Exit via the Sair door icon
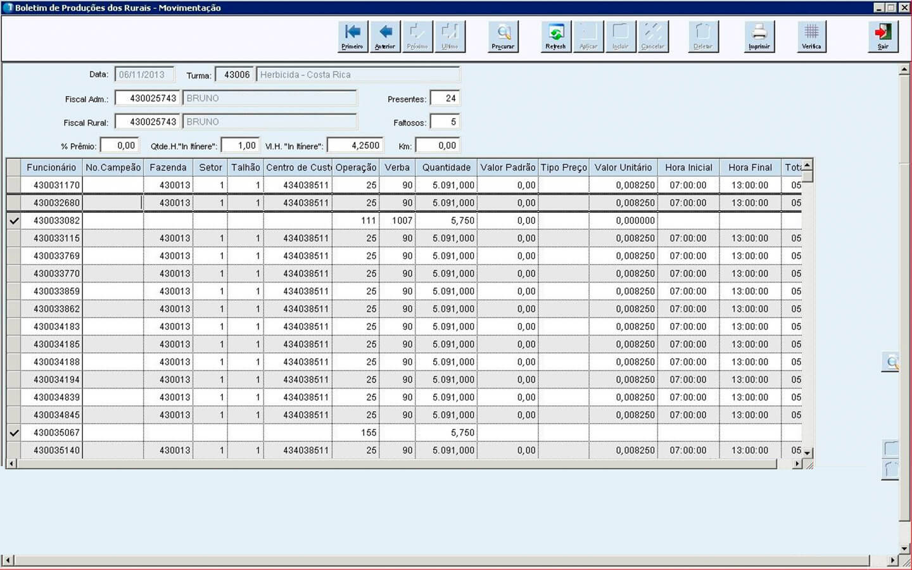This screenshot has width=912, height=570. [x=883, y=36]
